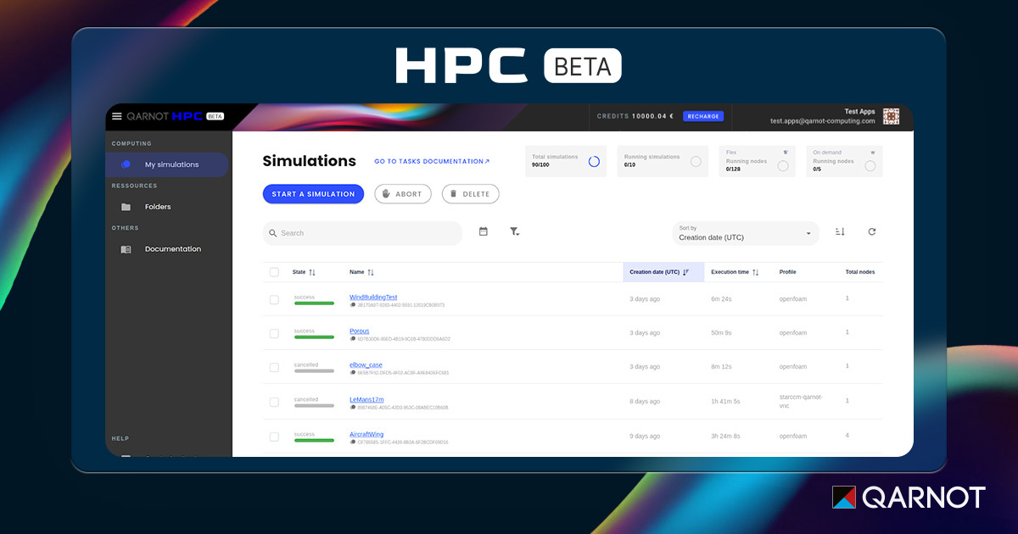The image size is (1018, 534).
Task: Click the search magnifier icon
Action: coord(272,233)
